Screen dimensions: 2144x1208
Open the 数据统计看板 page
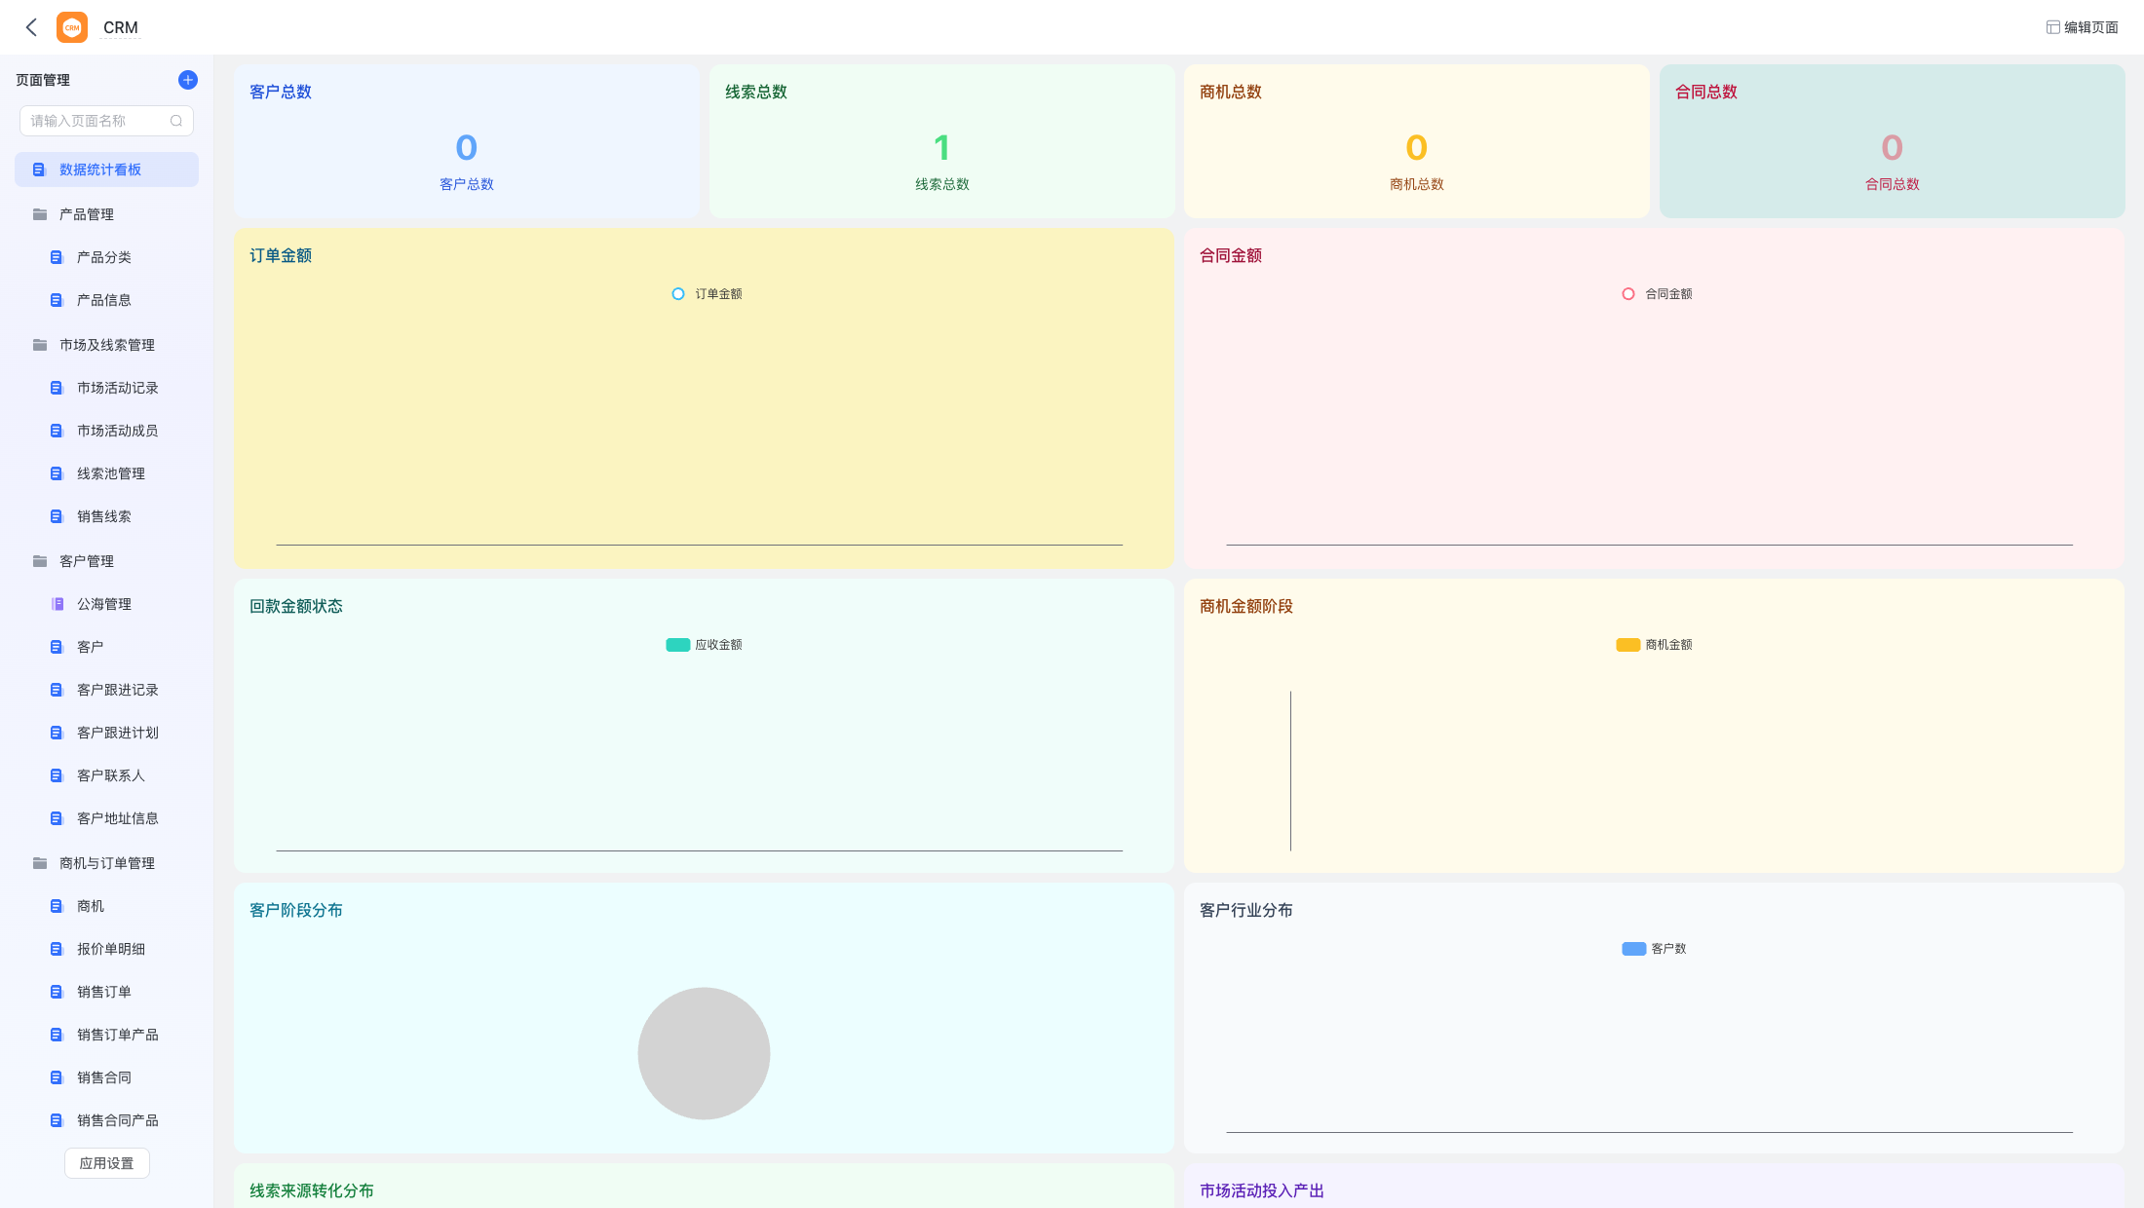tap(106, 170)
